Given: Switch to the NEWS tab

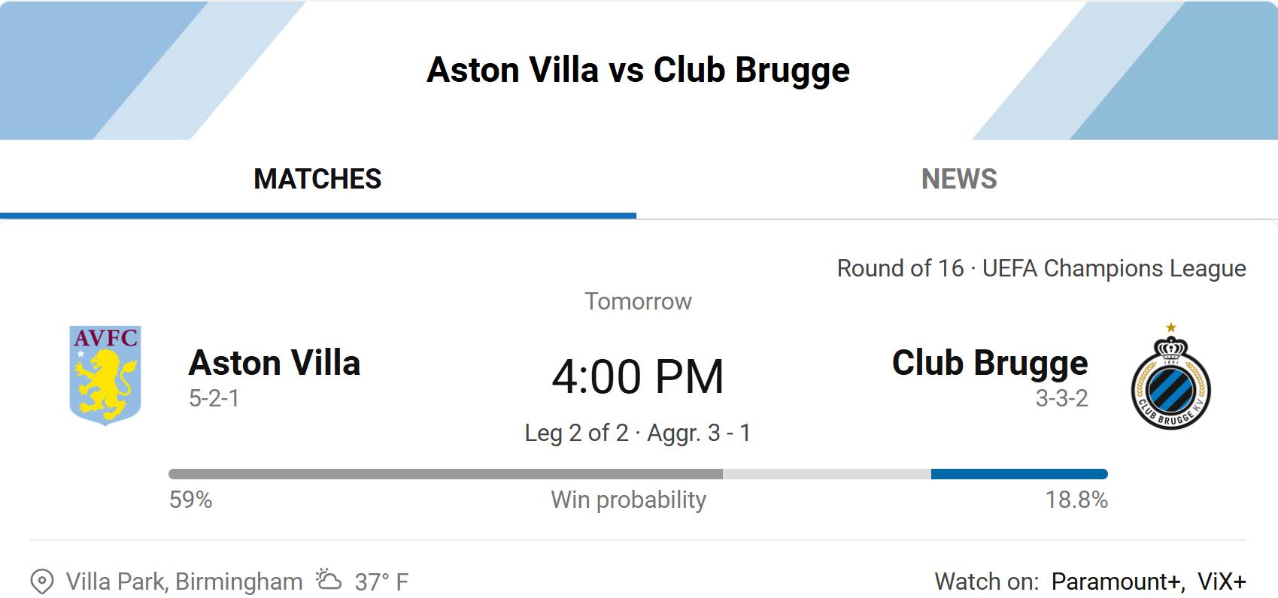Looking at the screenshot, I should click(x=958, y=179).
